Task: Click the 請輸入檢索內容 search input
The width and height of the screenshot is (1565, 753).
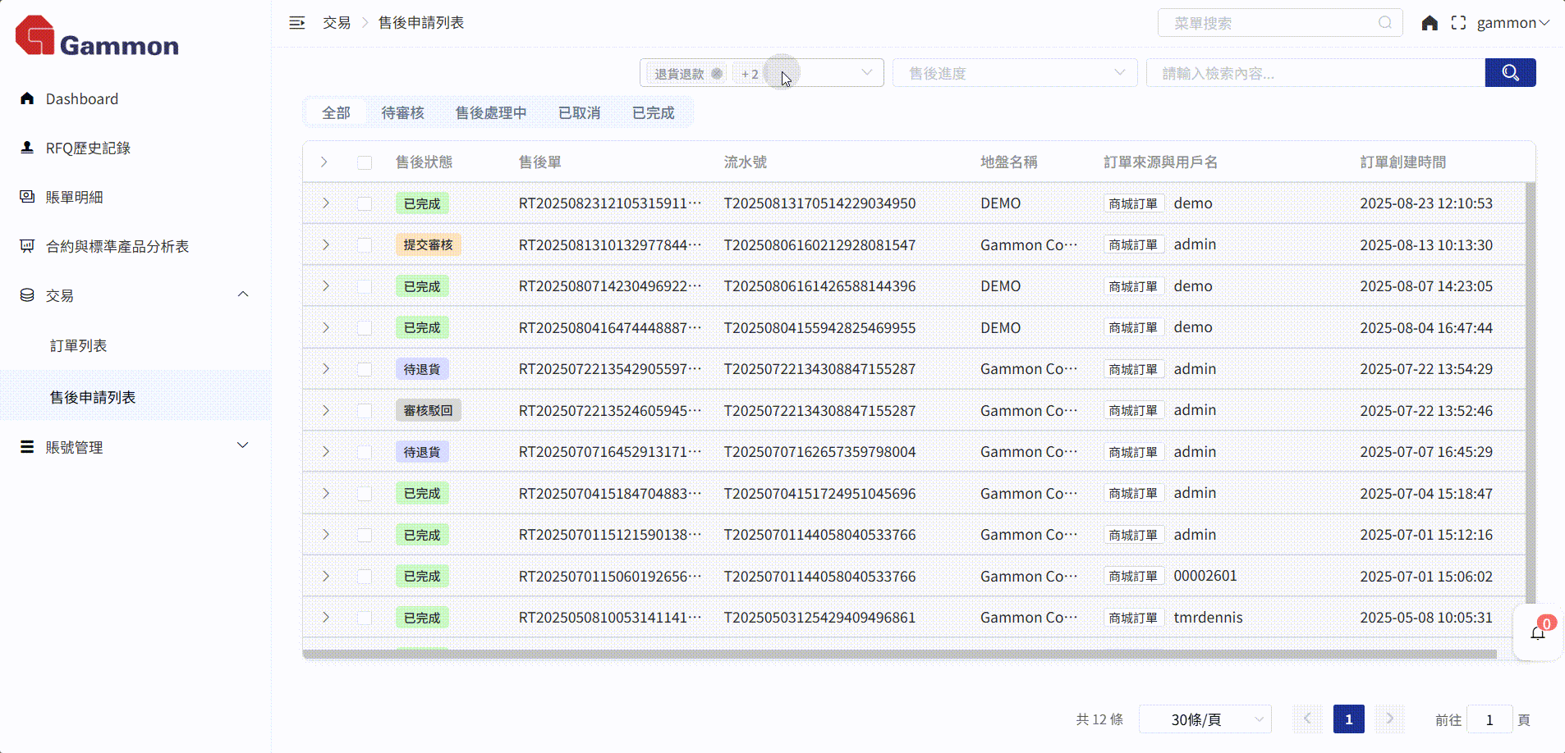Action: coord(1314,73)
